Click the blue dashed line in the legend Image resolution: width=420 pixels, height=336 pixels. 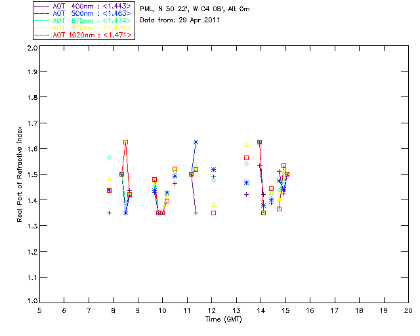(42, 13)
